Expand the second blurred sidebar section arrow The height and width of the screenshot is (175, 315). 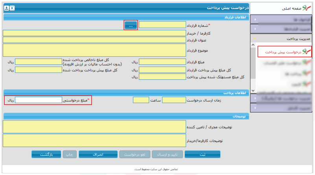point(255,29)
